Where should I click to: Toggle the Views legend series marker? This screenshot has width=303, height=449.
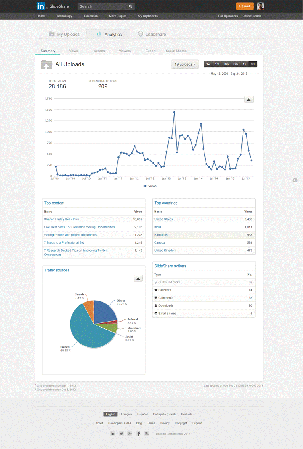pos(146,186)
